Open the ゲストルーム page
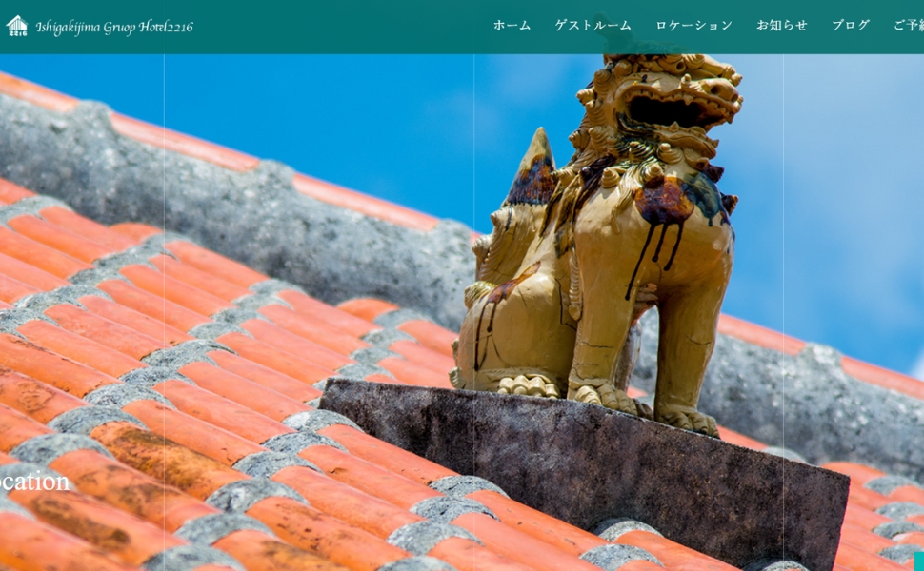Viewport: 924px width, 571px height. (593, 26)
